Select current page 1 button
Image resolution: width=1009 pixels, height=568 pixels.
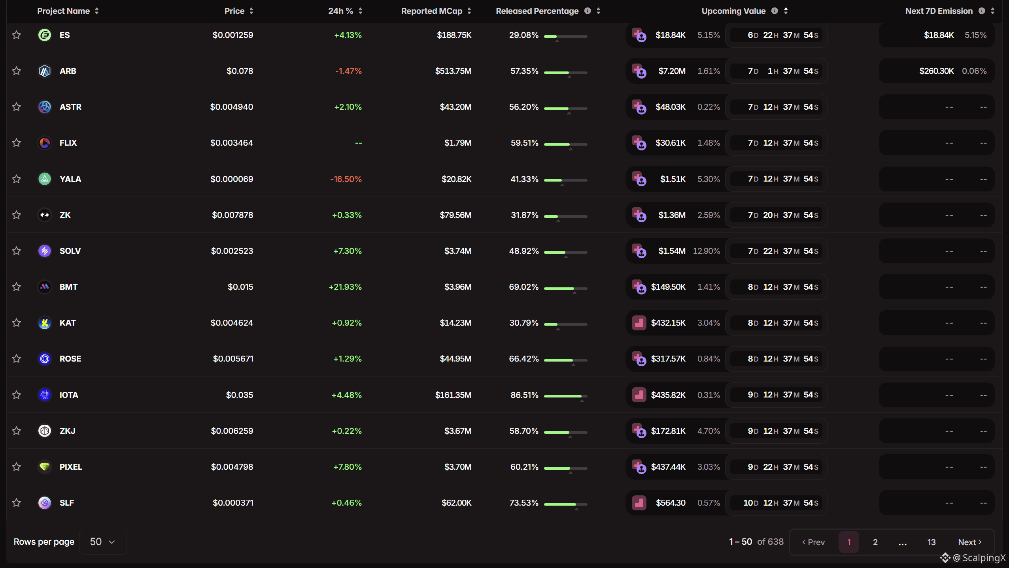(x=849, y=542)
